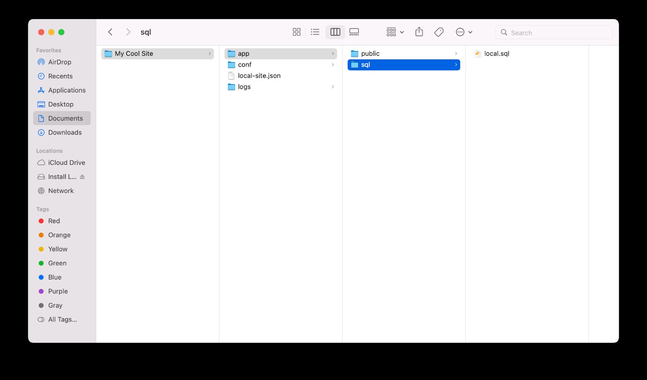The width and height of the screenshot is (647, 380).
Task: Switch to icon grid view
Action: (296, 32)
